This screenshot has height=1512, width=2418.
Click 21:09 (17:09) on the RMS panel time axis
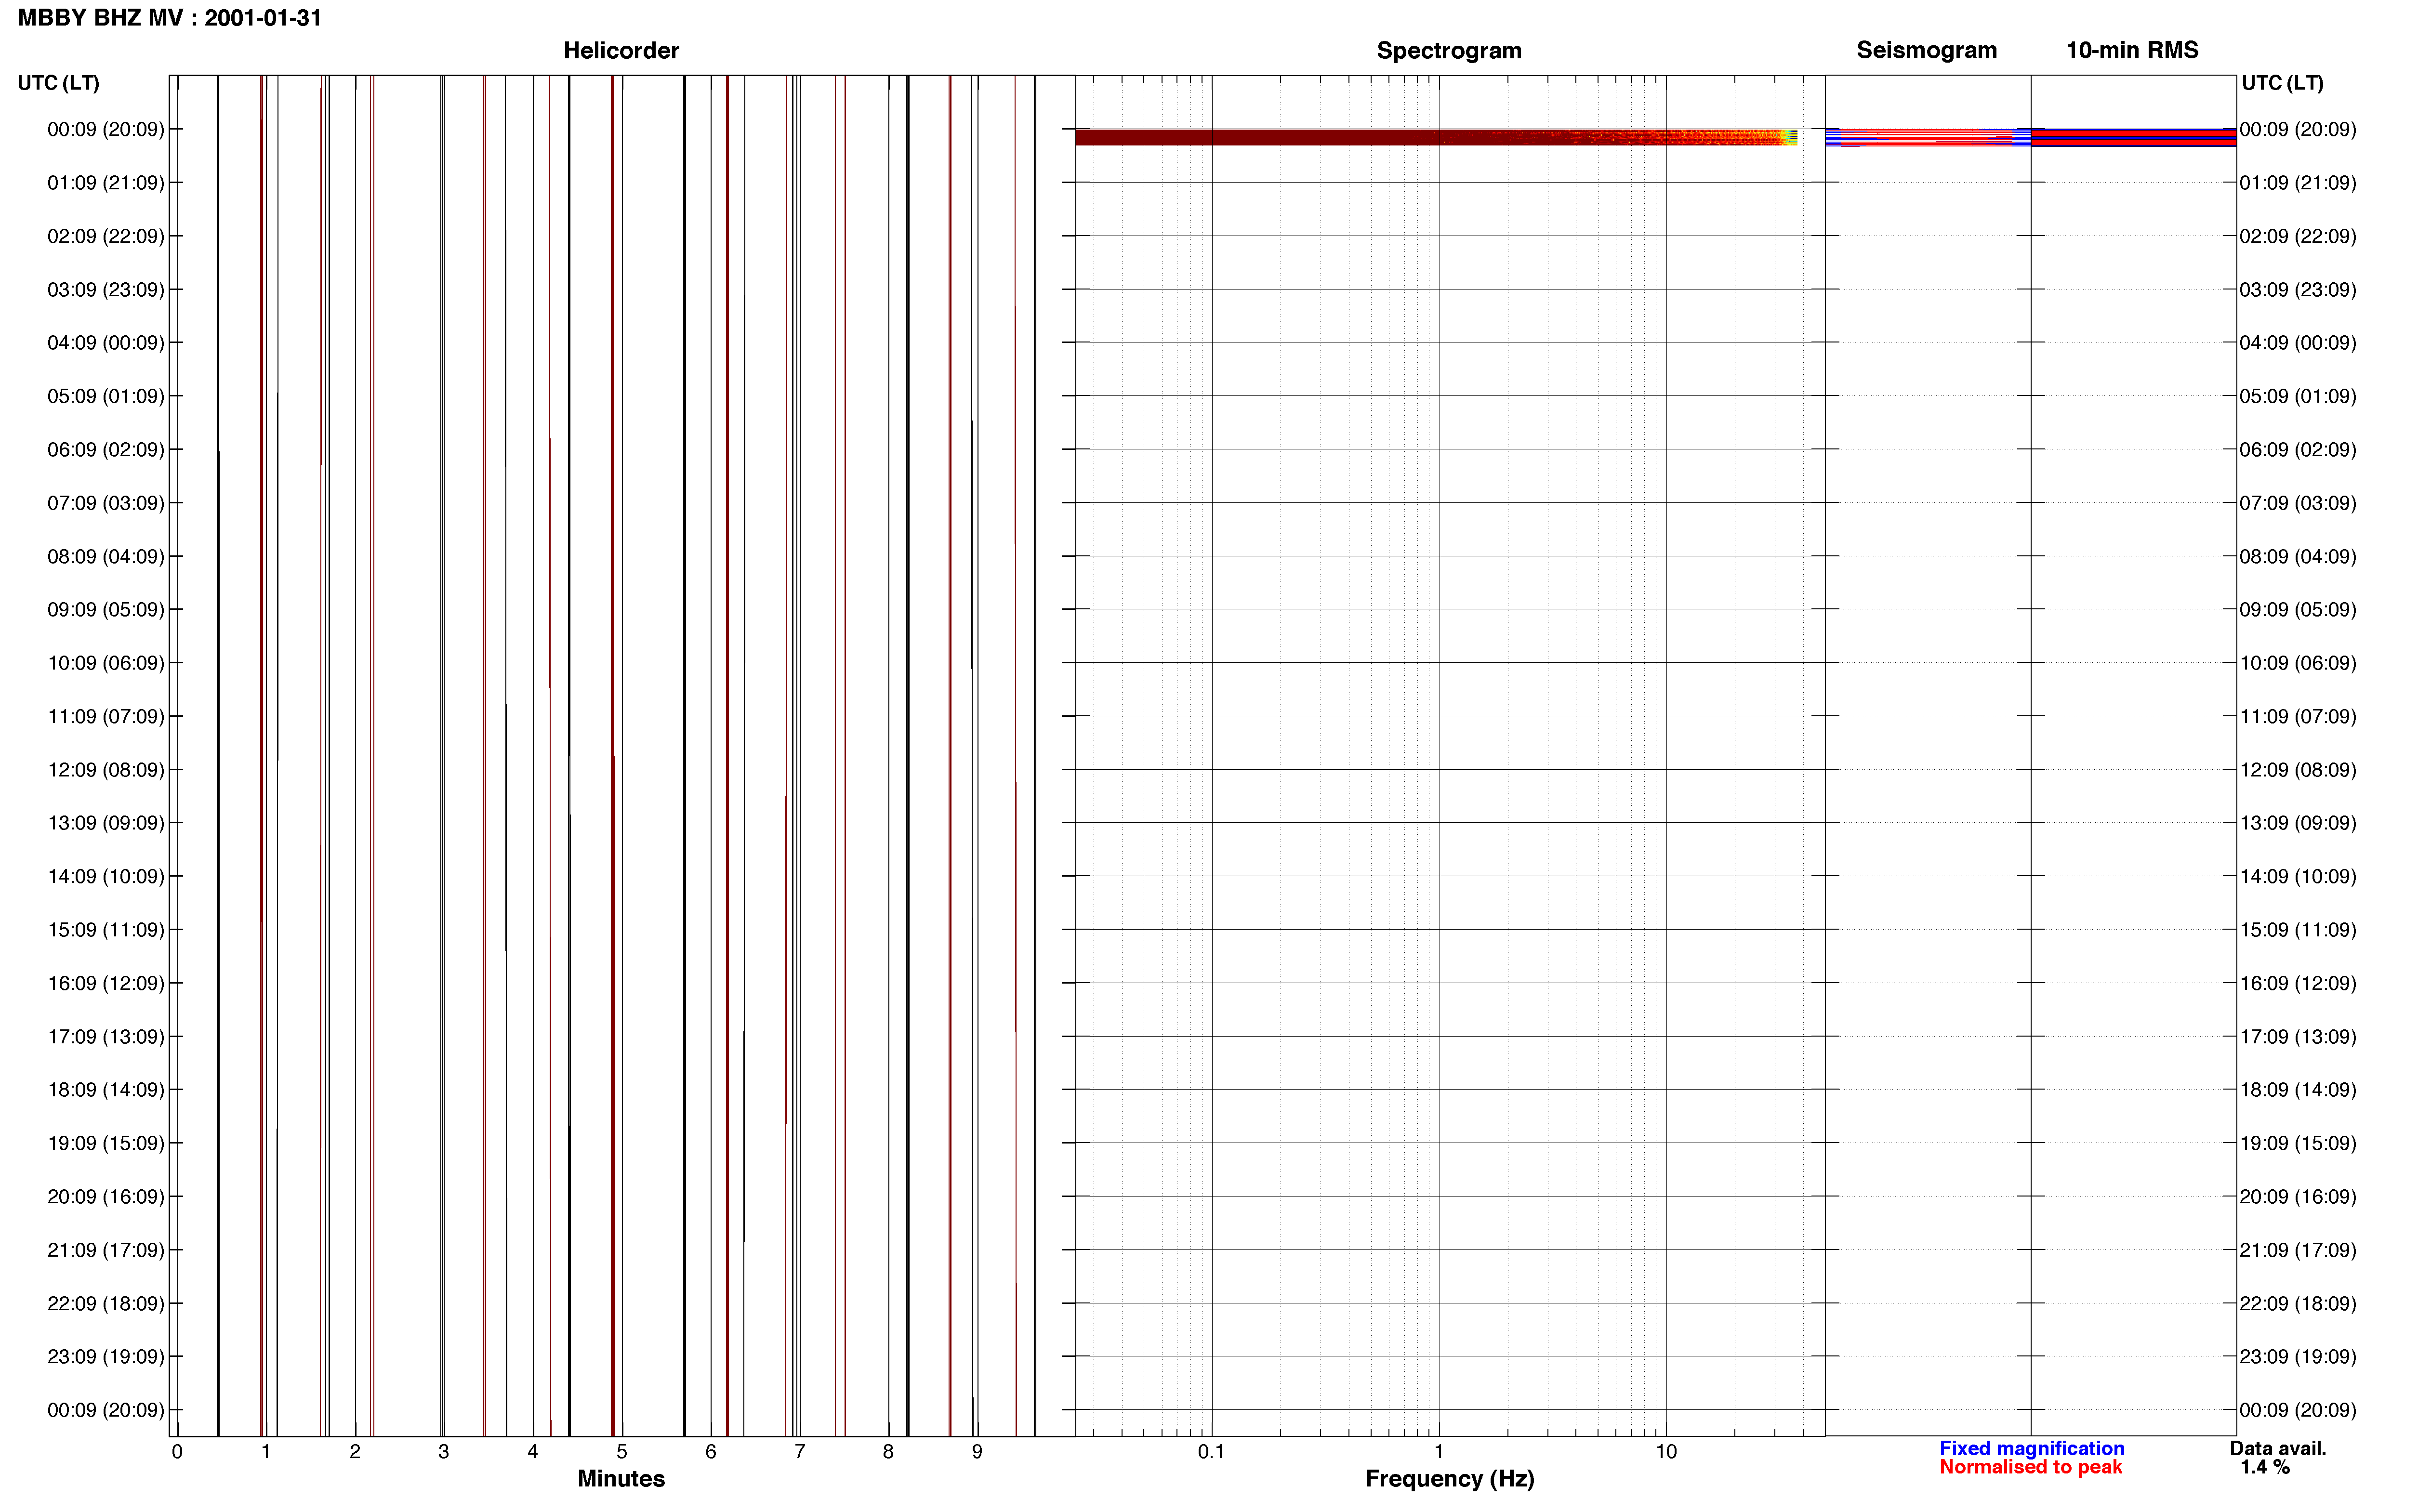(x=2298, y=1250)
